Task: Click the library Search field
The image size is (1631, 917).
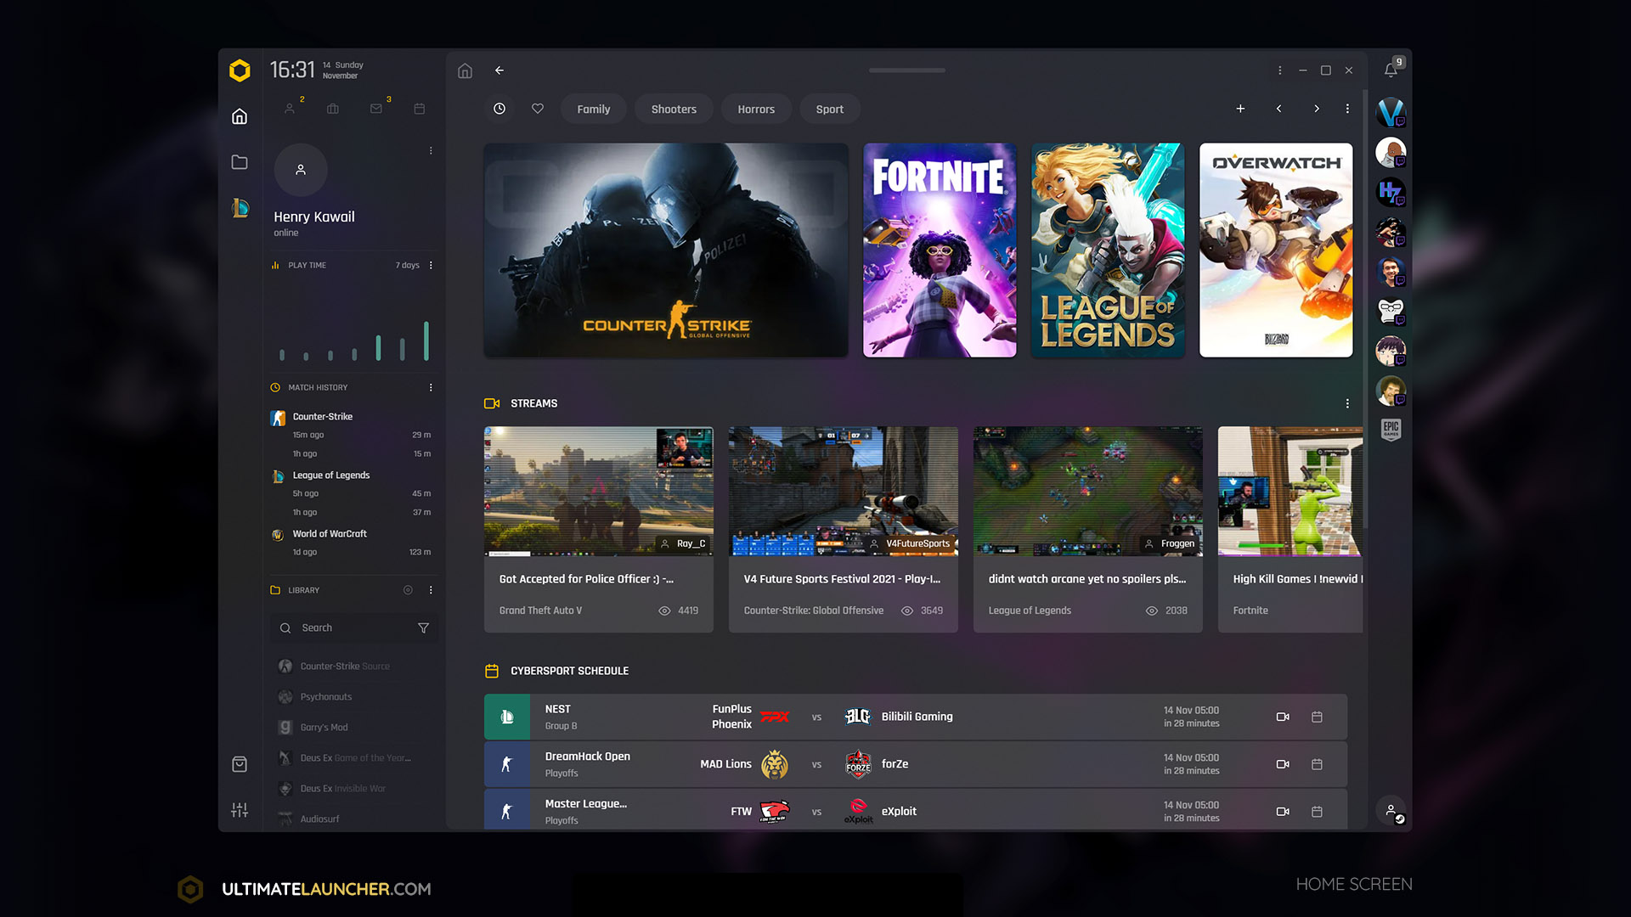Action: tap(354, 628)
